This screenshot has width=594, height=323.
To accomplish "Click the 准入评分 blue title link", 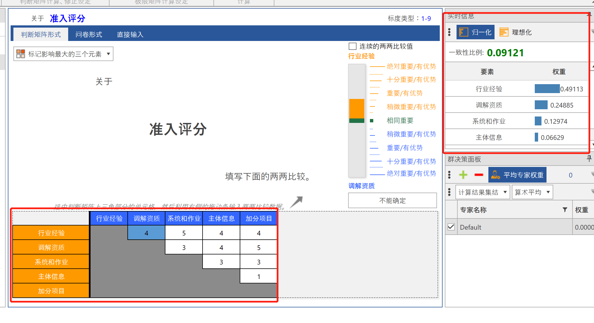I will 68,18.
